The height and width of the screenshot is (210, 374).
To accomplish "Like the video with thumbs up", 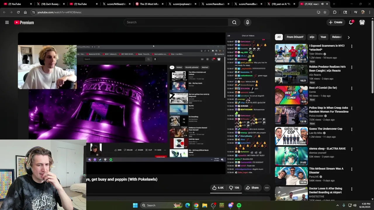I will point(218,188).
